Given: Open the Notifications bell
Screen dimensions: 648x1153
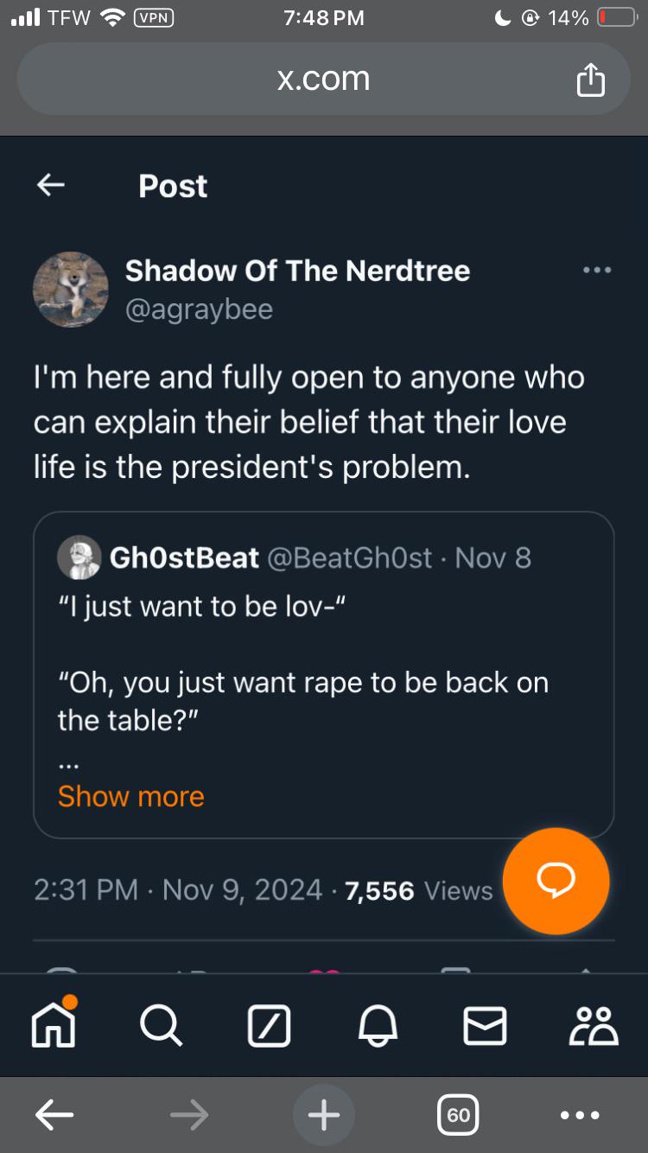Looking at the screenshot, I should click(x=377, y=1027).
